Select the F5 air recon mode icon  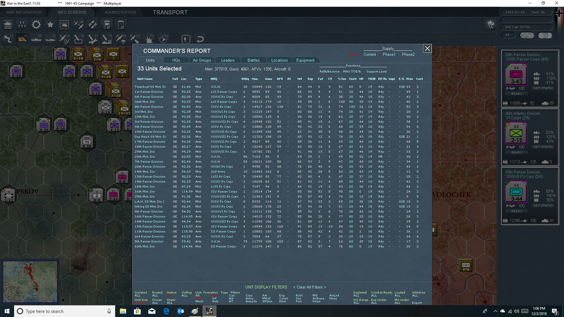click(x=64, y=39)
